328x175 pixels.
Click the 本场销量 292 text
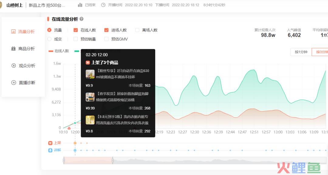click(139, 131)
